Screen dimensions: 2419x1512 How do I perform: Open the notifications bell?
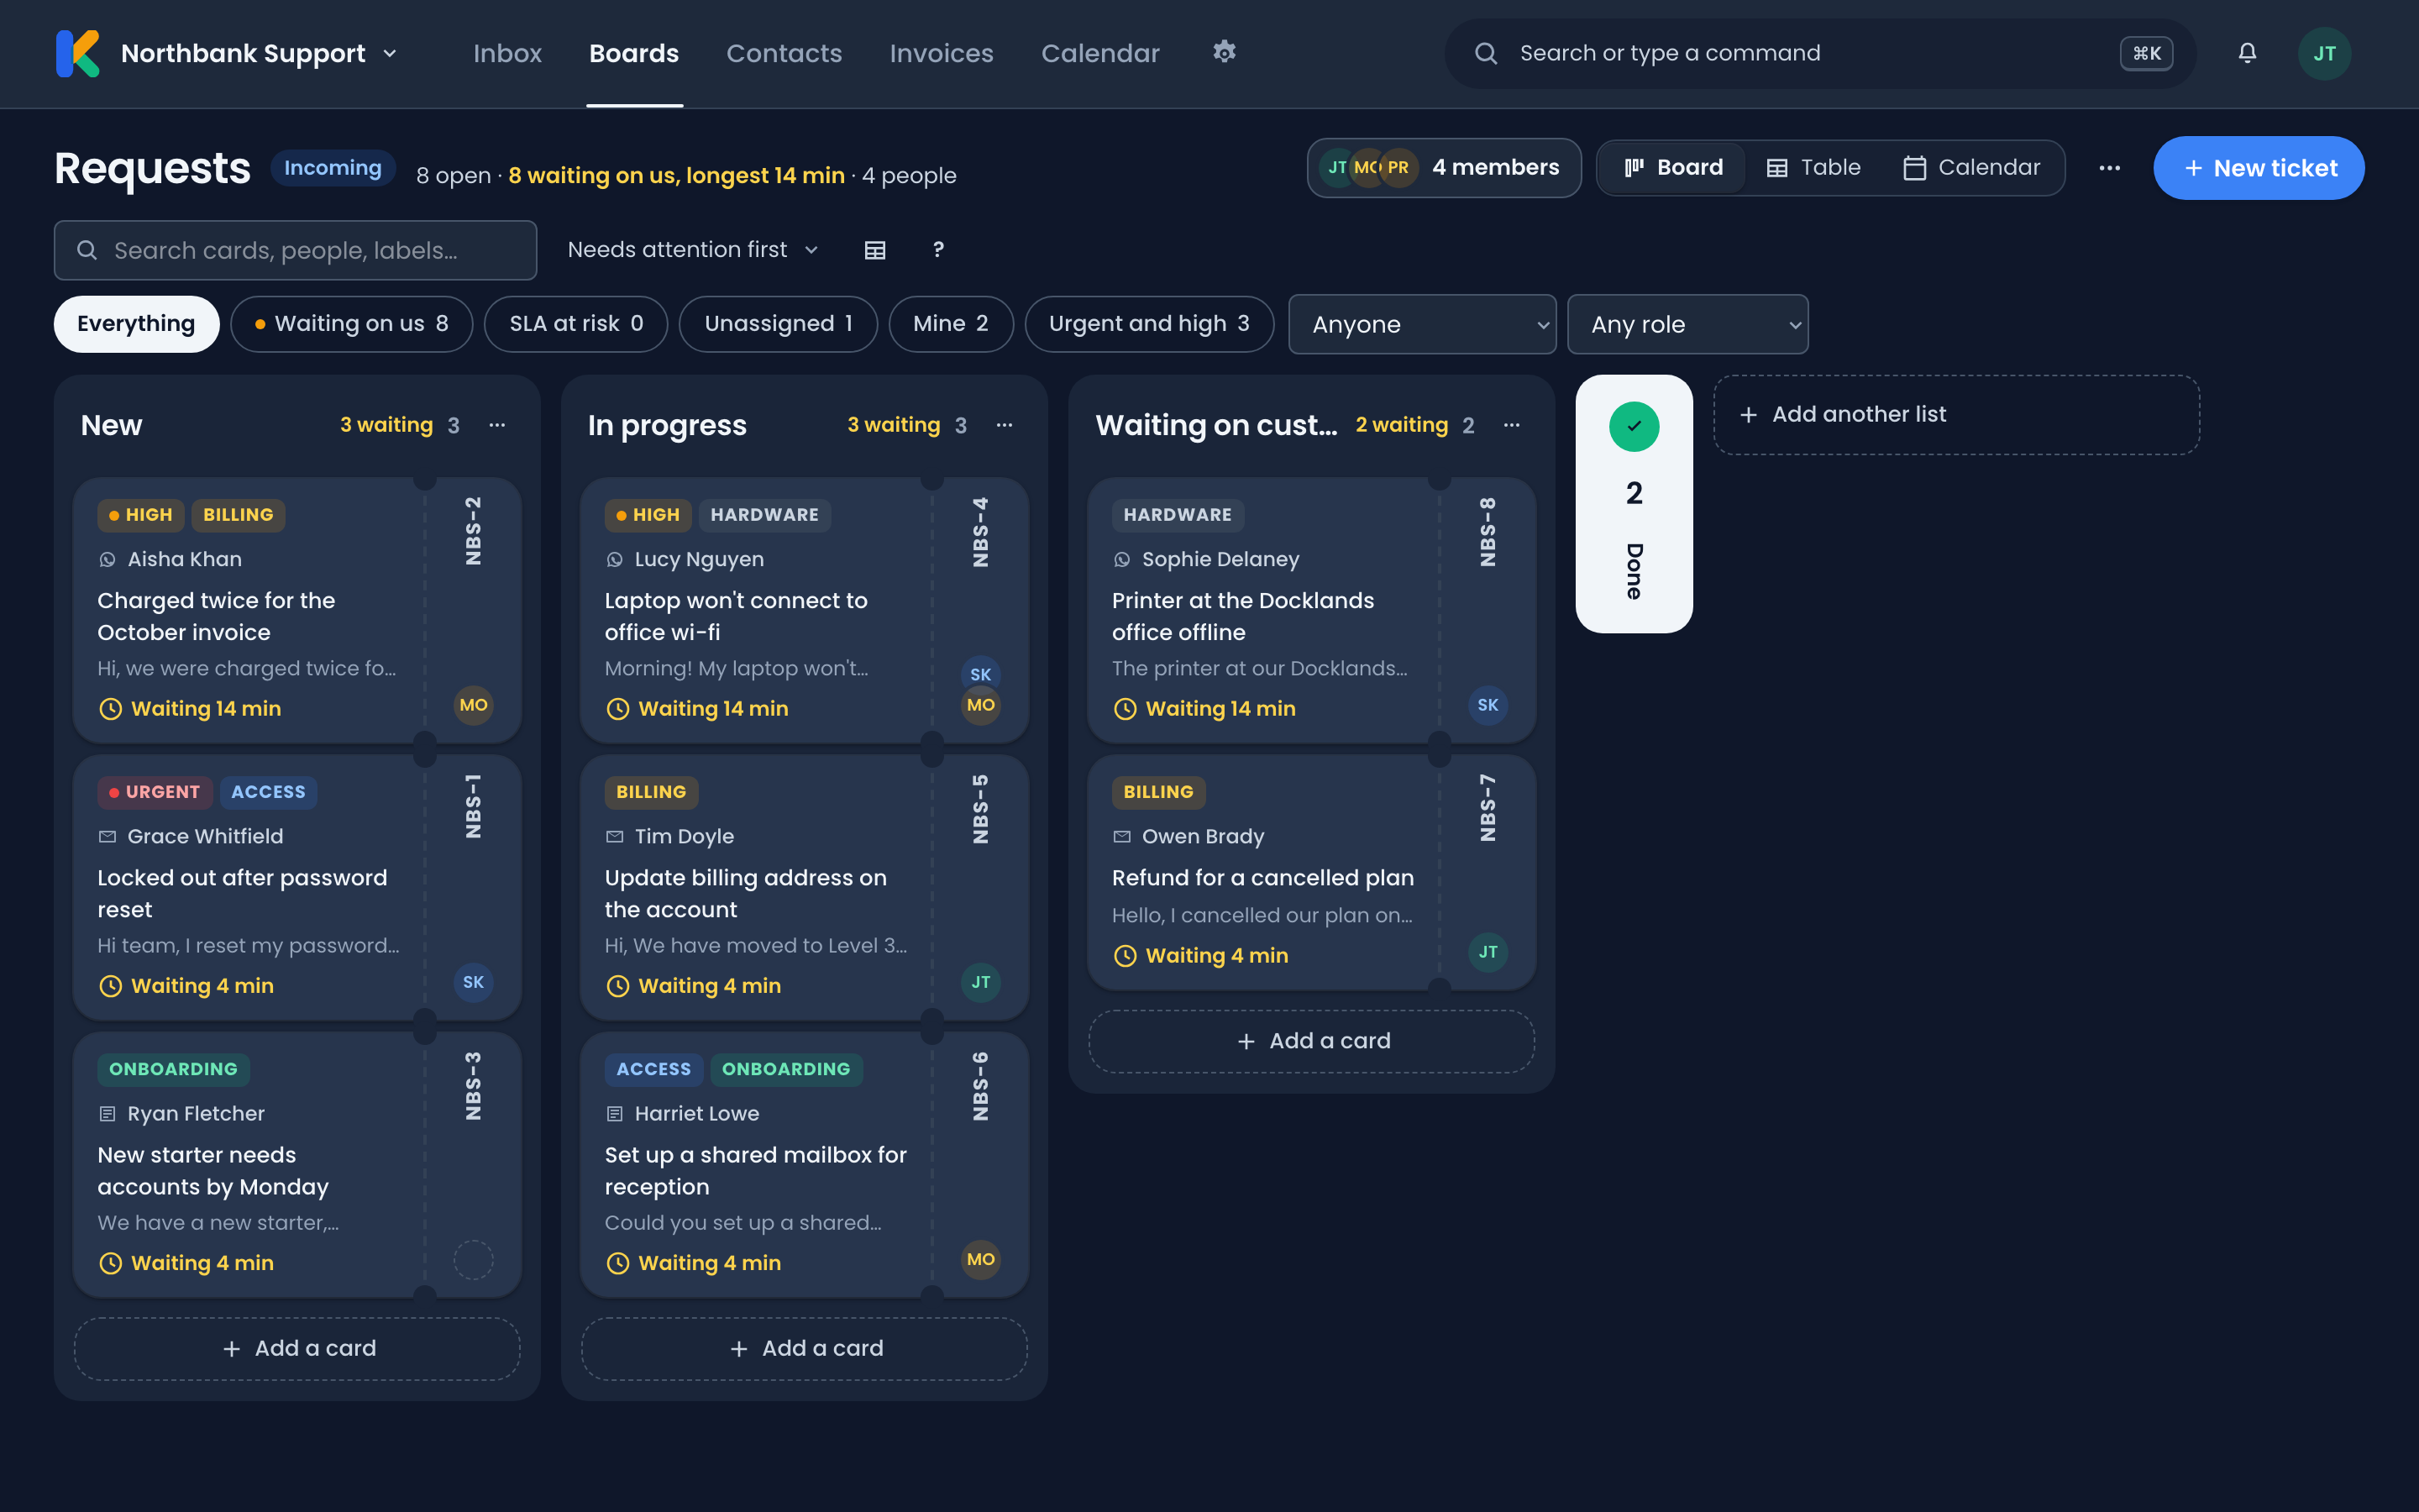click(2247, 53)
